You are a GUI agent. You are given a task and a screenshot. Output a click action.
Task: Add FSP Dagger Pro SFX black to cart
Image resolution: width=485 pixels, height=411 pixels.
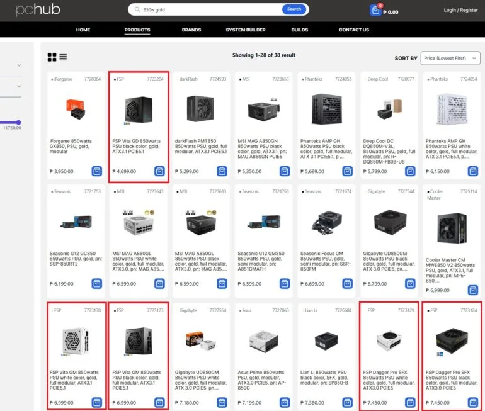pos(473,403)
